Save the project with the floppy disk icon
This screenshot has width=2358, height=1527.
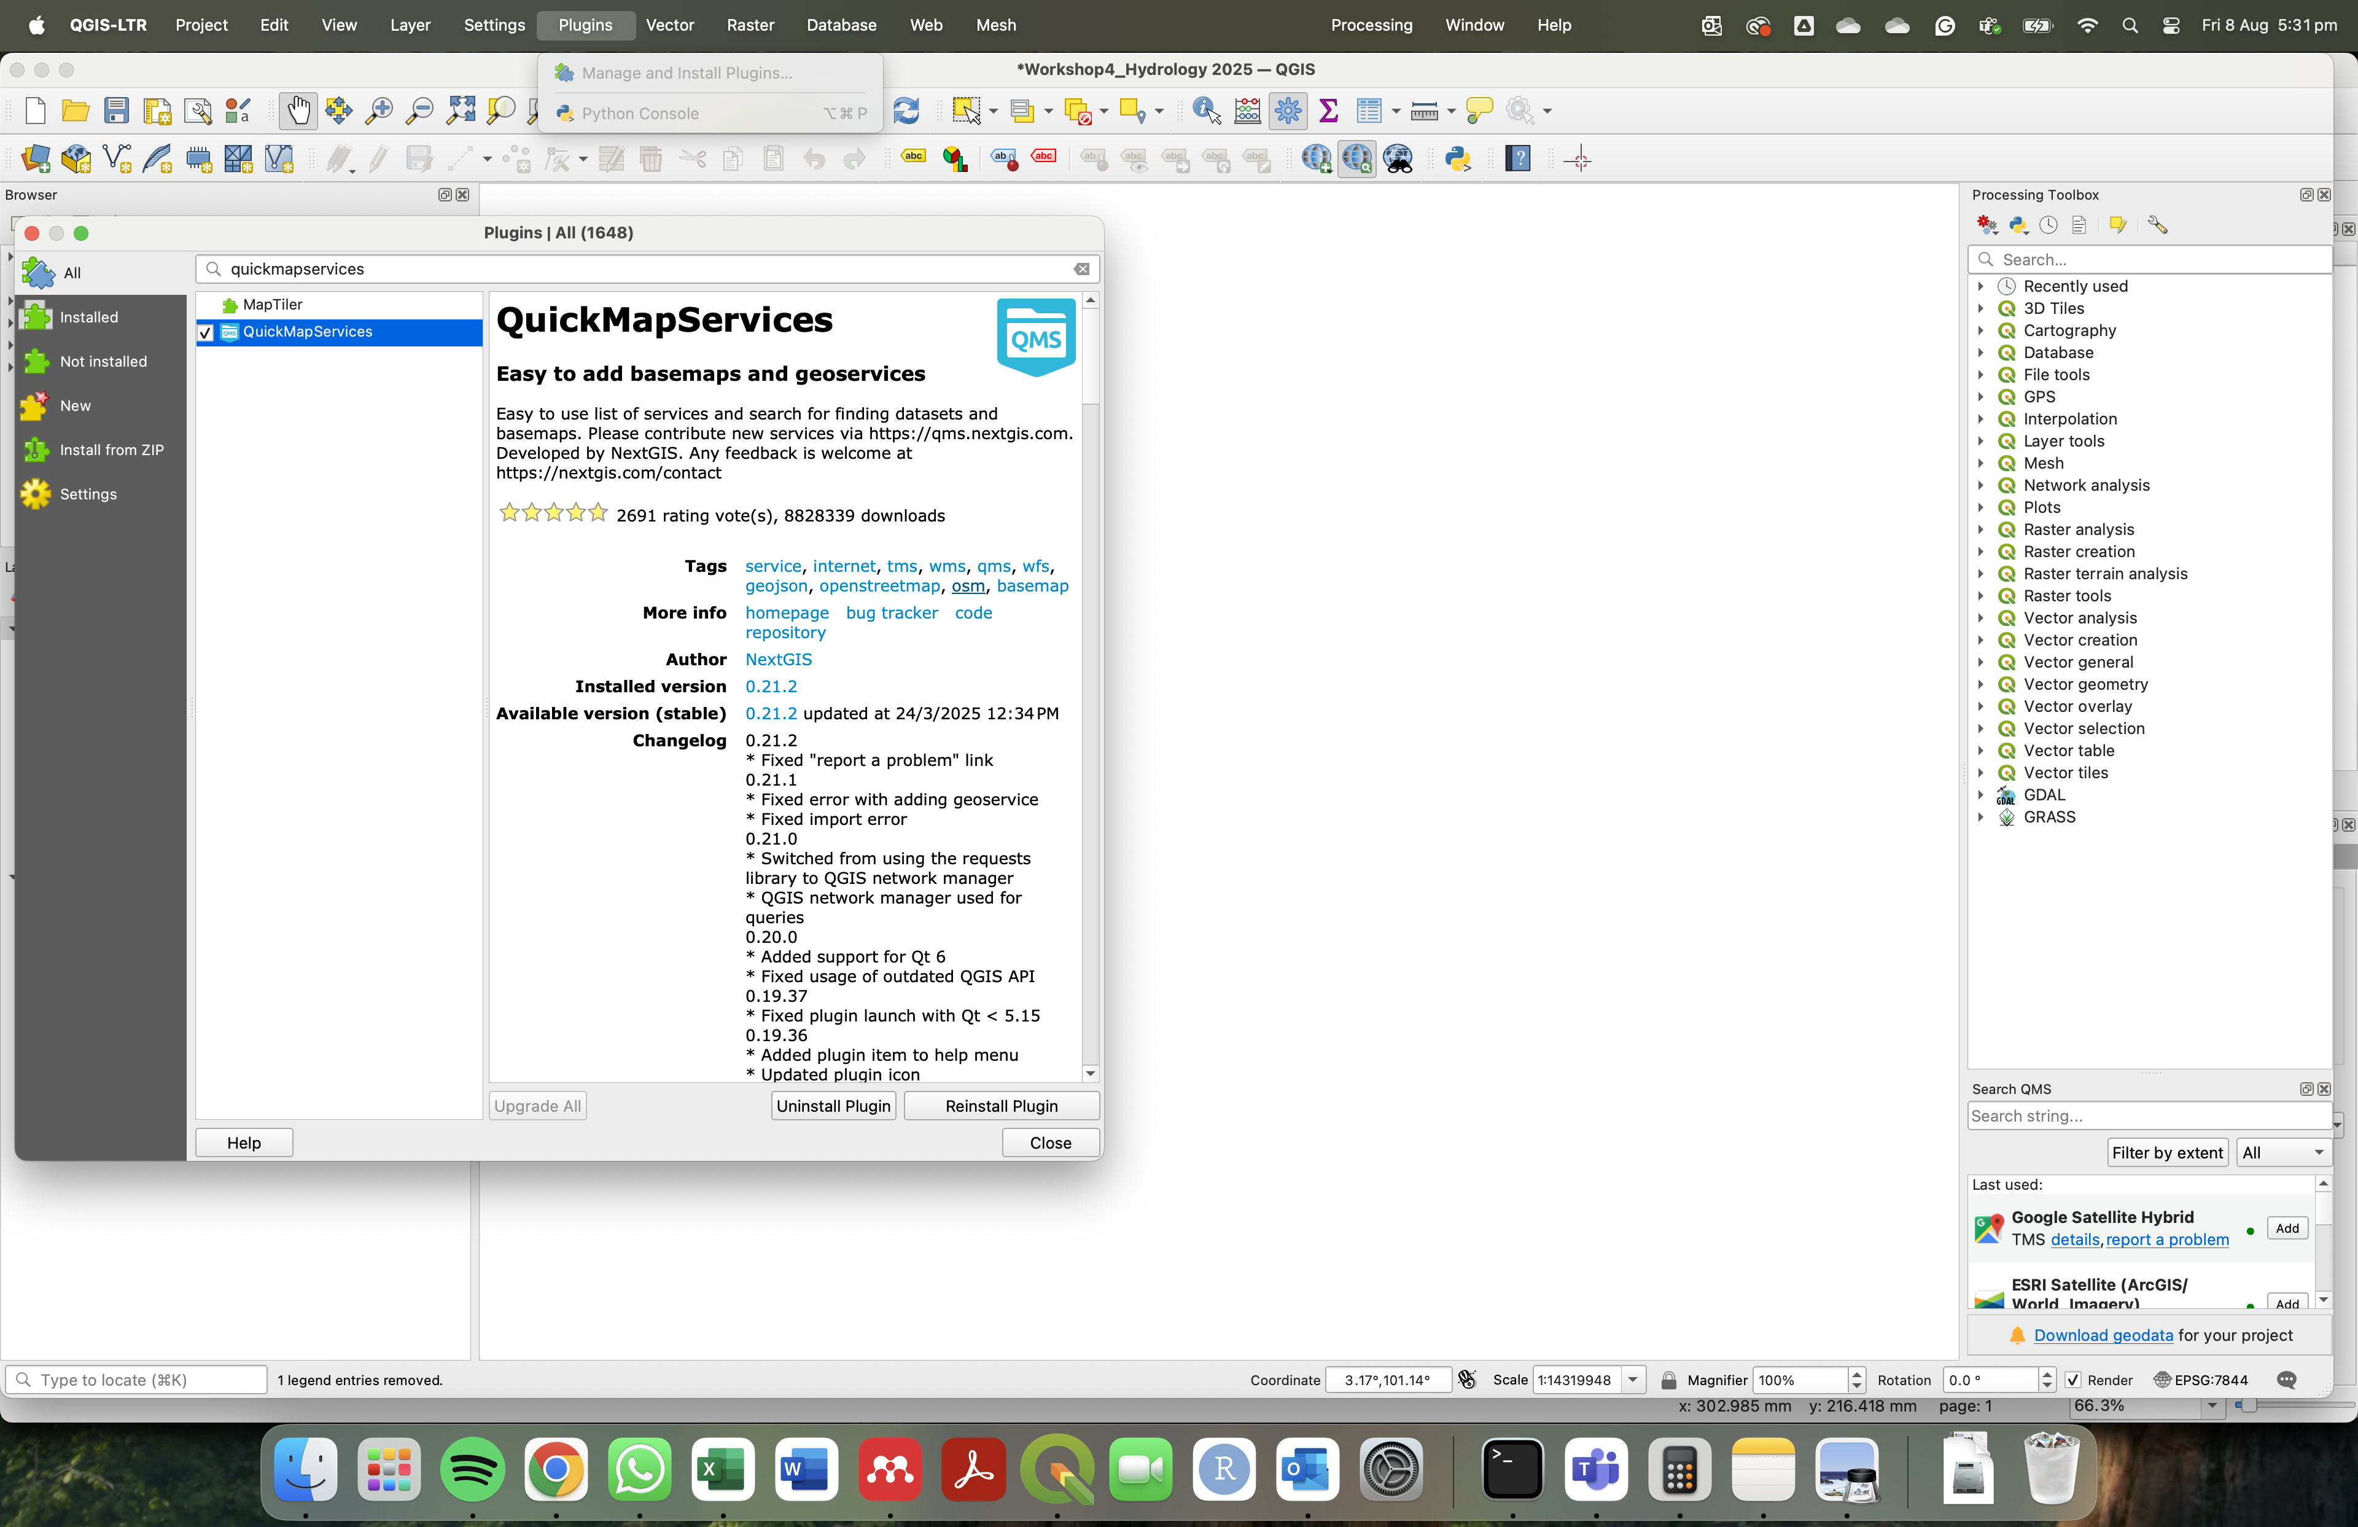tap(117, 111)
